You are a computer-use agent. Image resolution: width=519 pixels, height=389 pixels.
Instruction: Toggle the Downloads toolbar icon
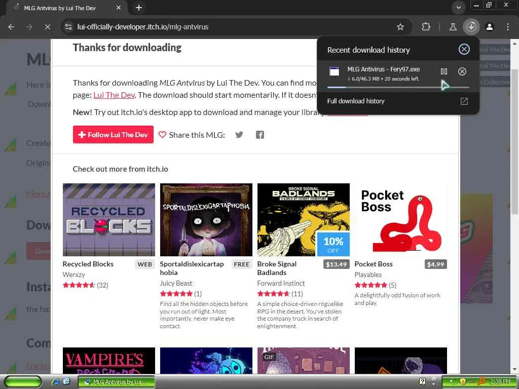471,27
